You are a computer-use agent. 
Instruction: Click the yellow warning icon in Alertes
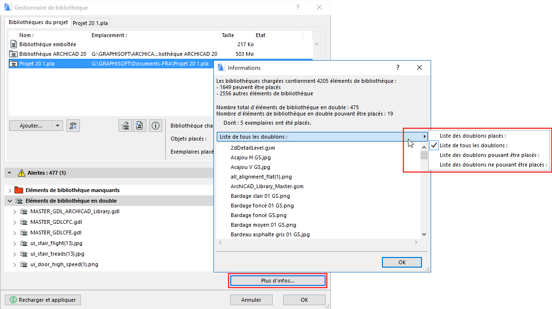click(22, 173)
